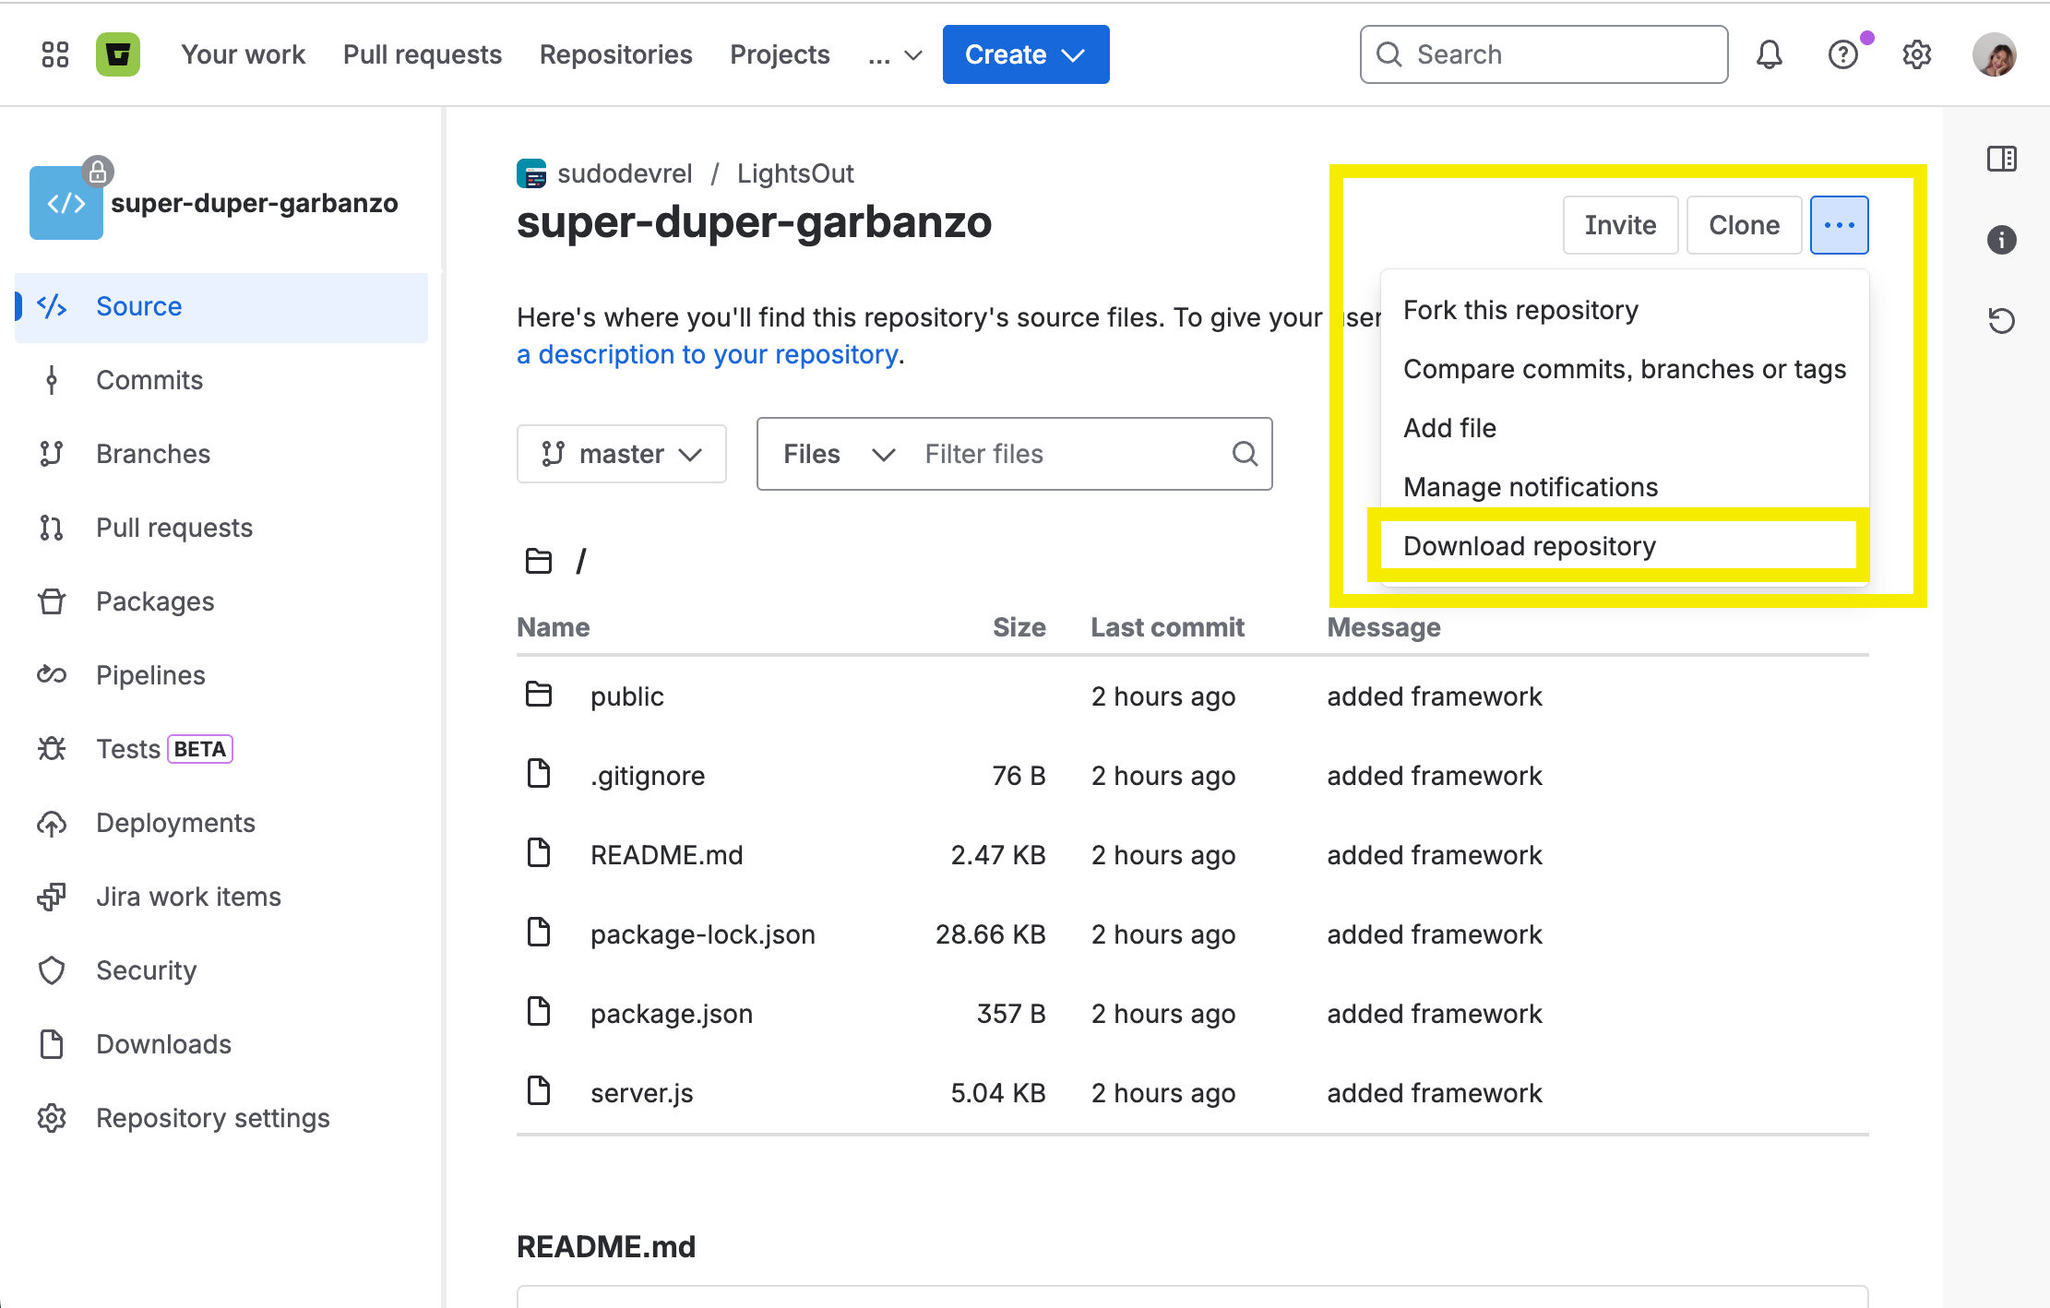Expand the master branch dropdown

click(622, 454)
